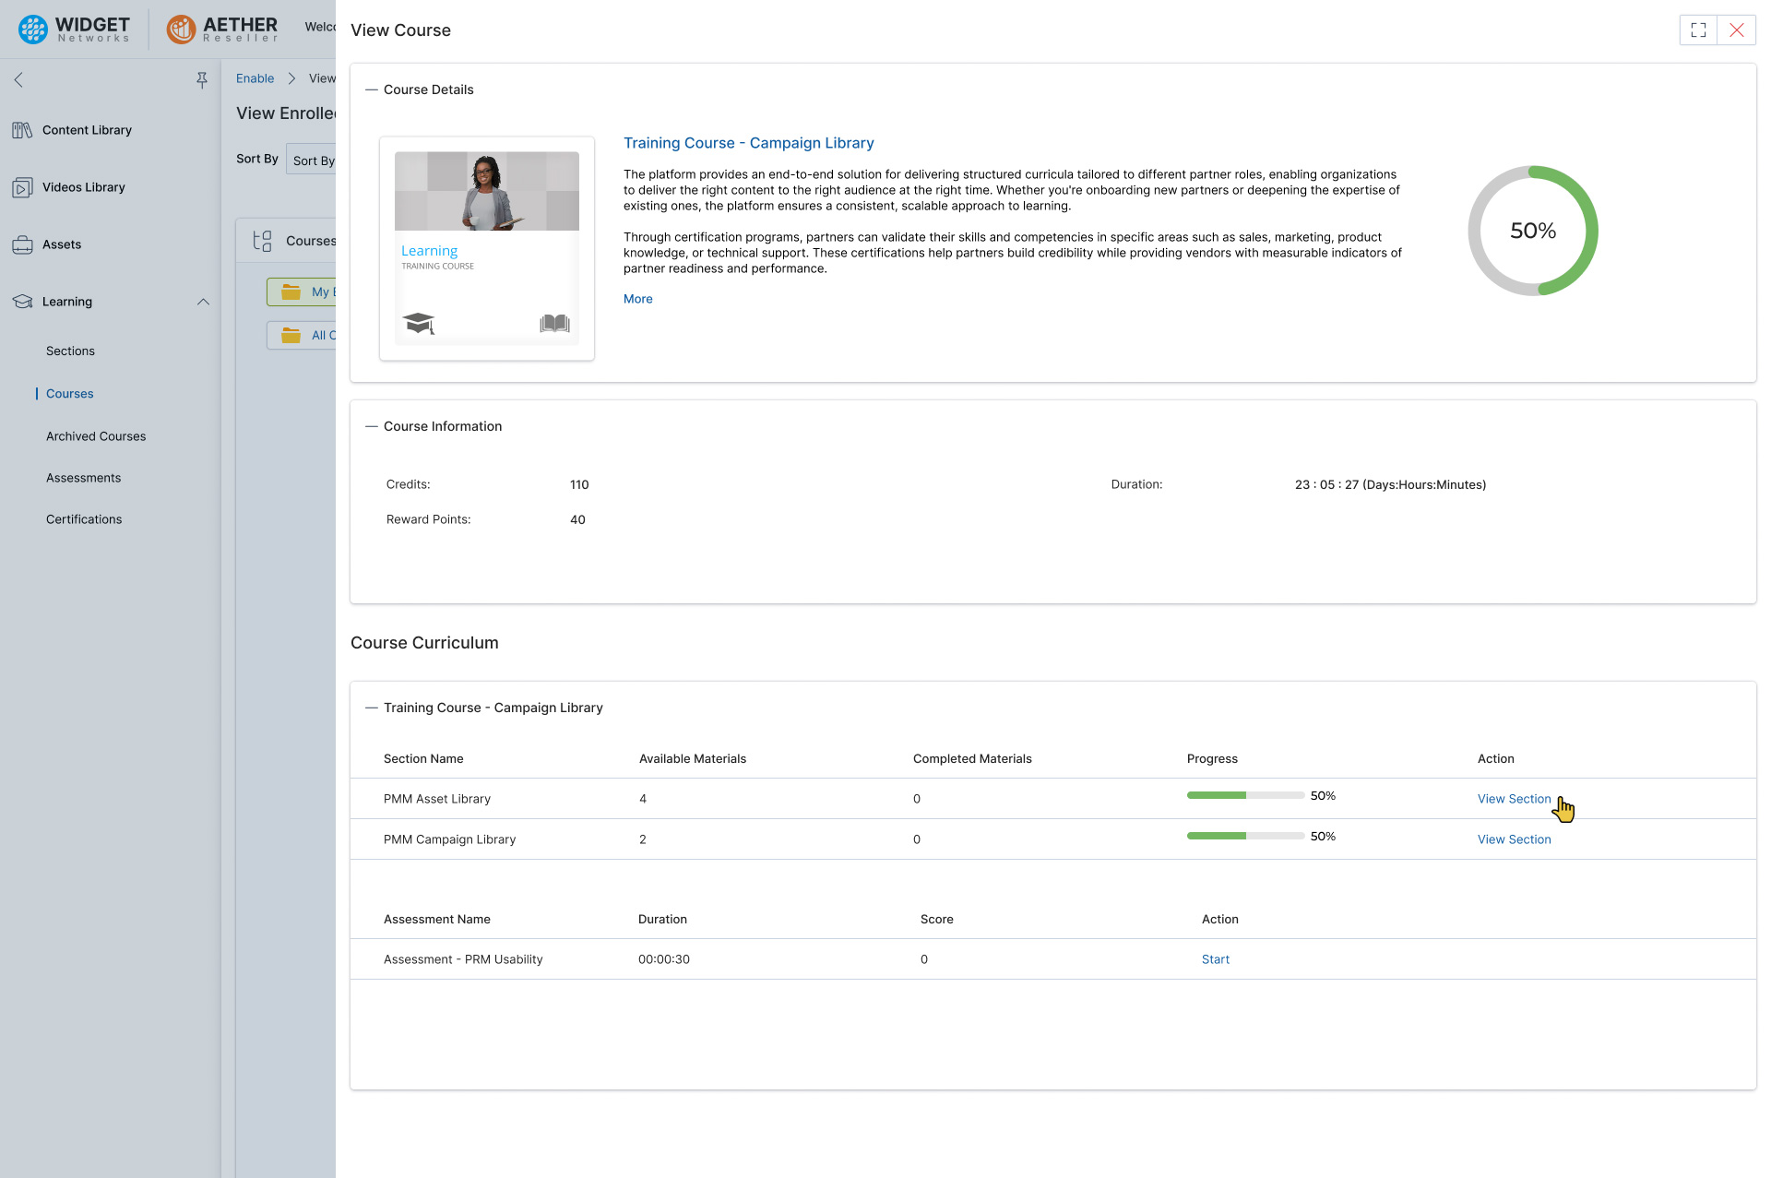This screenshot has height=1178, width=1771.
Task: Open Content Library from the sidebar
Action: click(x=86, y=130)
